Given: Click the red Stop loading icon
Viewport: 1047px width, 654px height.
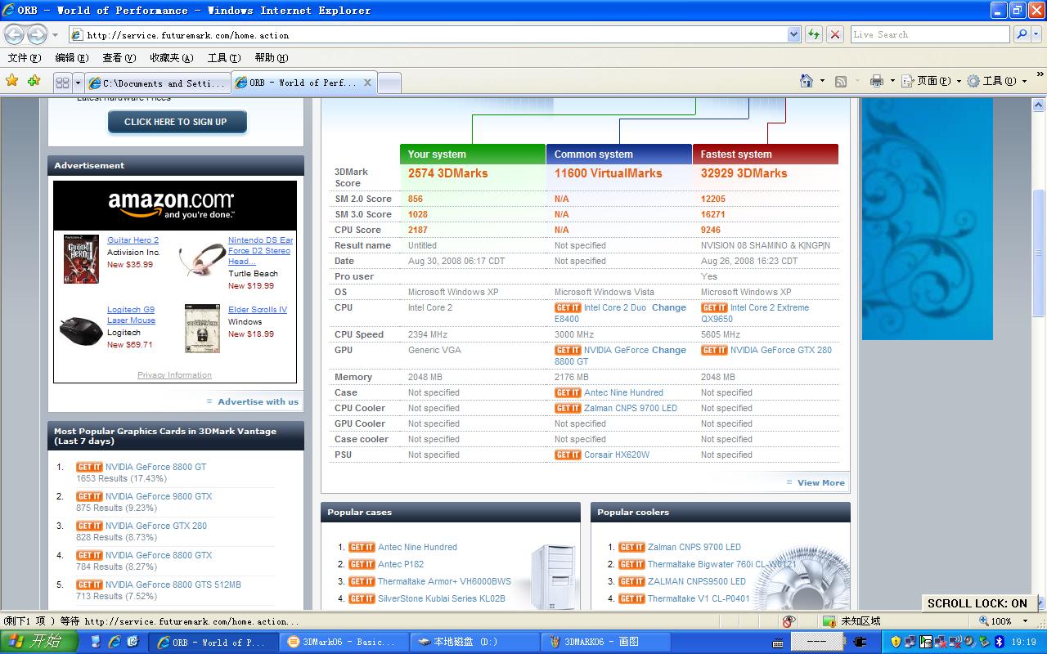Looking at the screenshot, I should coord(835,34).
